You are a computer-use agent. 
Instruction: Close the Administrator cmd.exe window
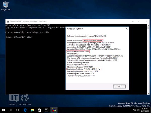[x=146, y=22]
